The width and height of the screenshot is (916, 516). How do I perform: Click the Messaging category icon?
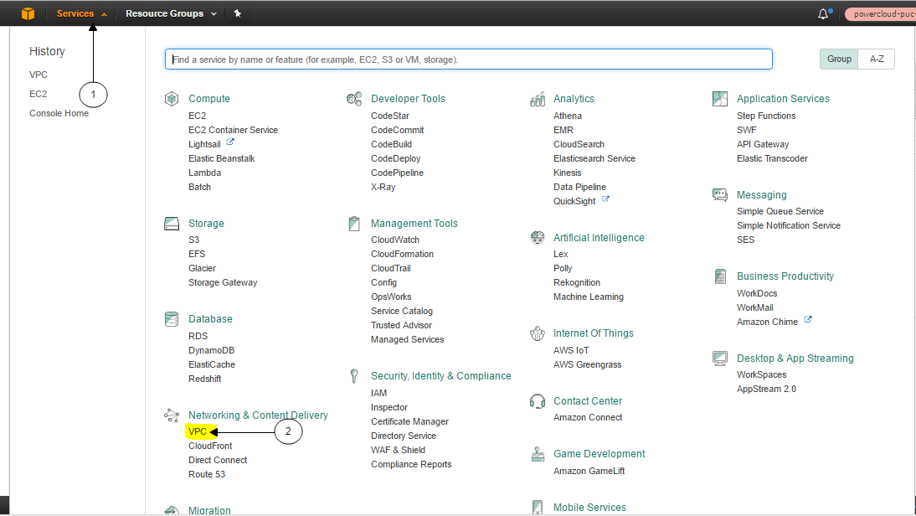tap(720, 194)
